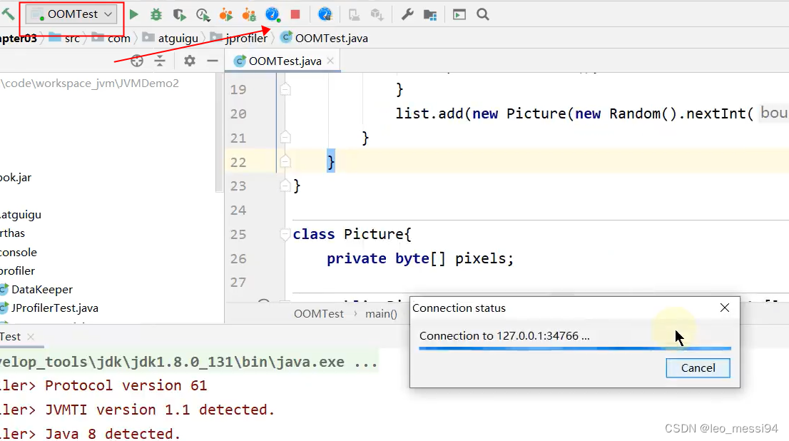Click the collapse all icon in project panel
Viewport: 789px width, 441px height.
[x=160, y=61]
